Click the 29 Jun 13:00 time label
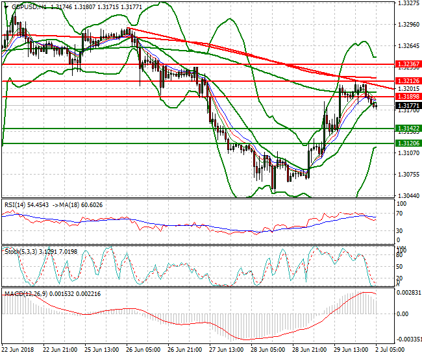The height and width of the screenshot is (357, 422). click(x=351, y=350)
